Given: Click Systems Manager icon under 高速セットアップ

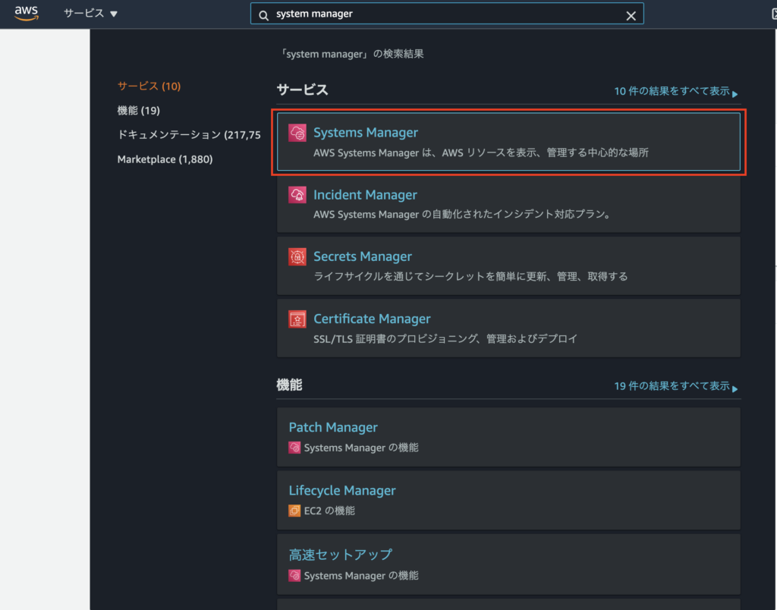Looking at the screenshot, I should click(x=294, y=575).
